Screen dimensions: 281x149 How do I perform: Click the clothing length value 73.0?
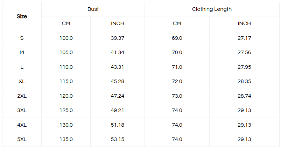(177, 96)
